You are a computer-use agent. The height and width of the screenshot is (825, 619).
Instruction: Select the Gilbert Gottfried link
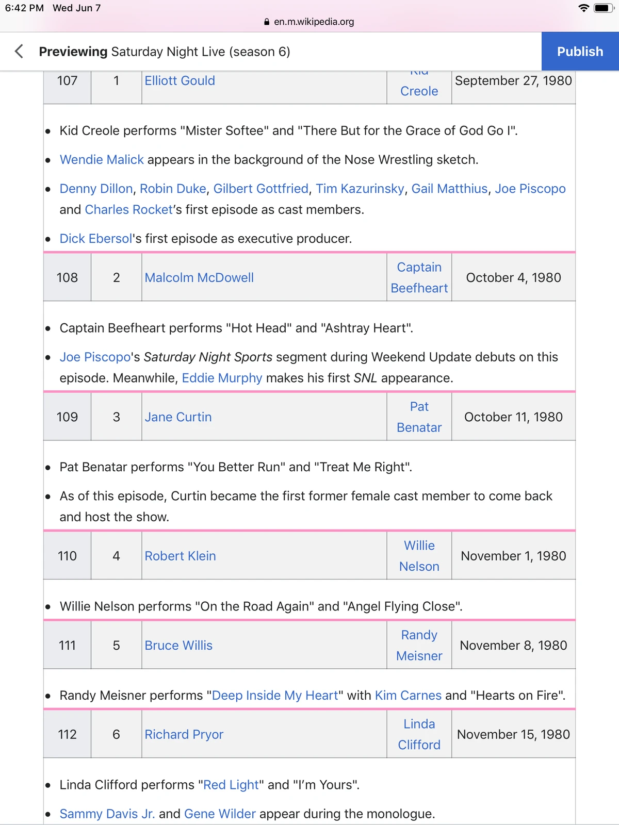click(260, 189)
